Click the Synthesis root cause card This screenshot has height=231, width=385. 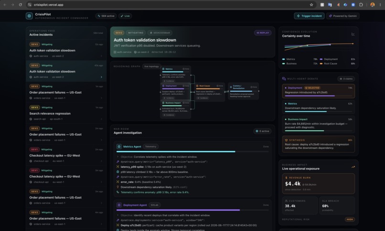click(x=318, y=144)
